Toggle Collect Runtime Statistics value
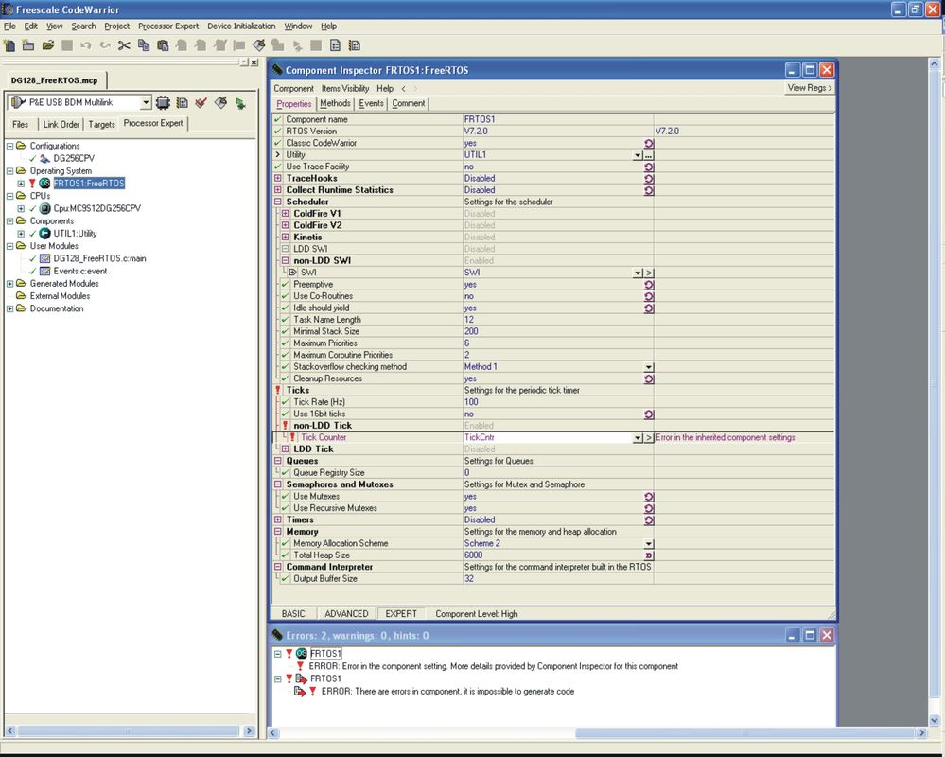The image size is (945, 757). [x=649, y=190]
